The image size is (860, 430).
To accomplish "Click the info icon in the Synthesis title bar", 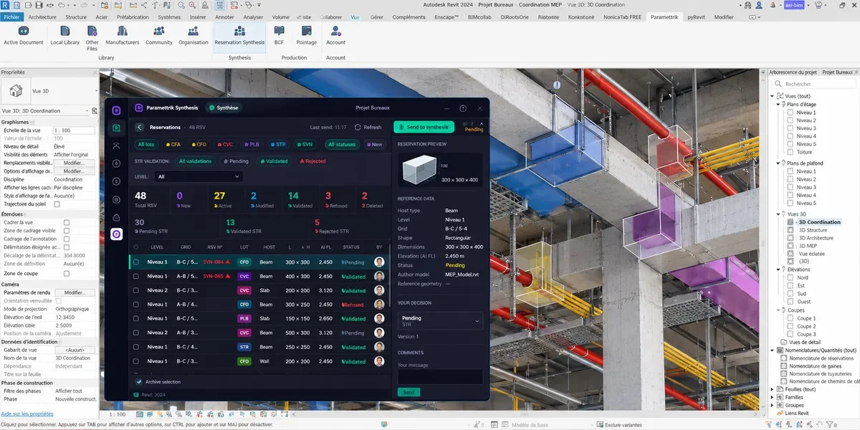I will tap(463, 108).
